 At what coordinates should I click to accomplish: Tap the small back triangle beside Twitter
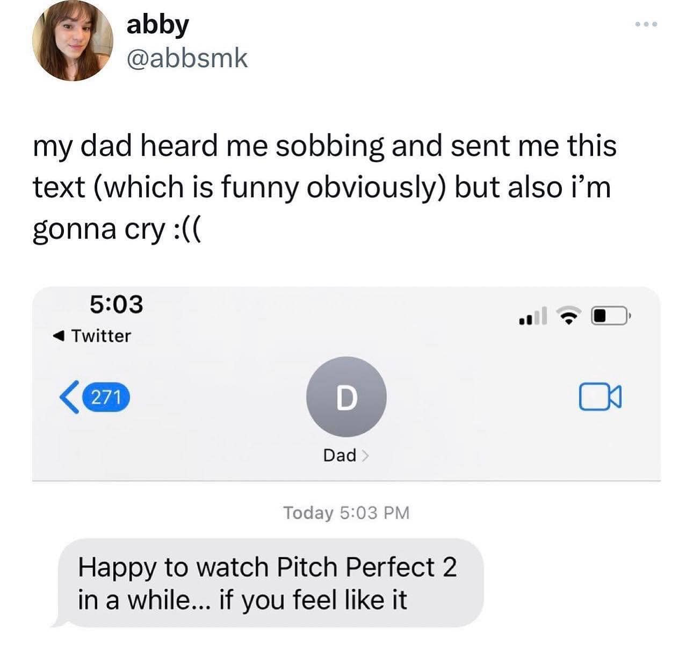pyautogui.click(x=59, y=336)
